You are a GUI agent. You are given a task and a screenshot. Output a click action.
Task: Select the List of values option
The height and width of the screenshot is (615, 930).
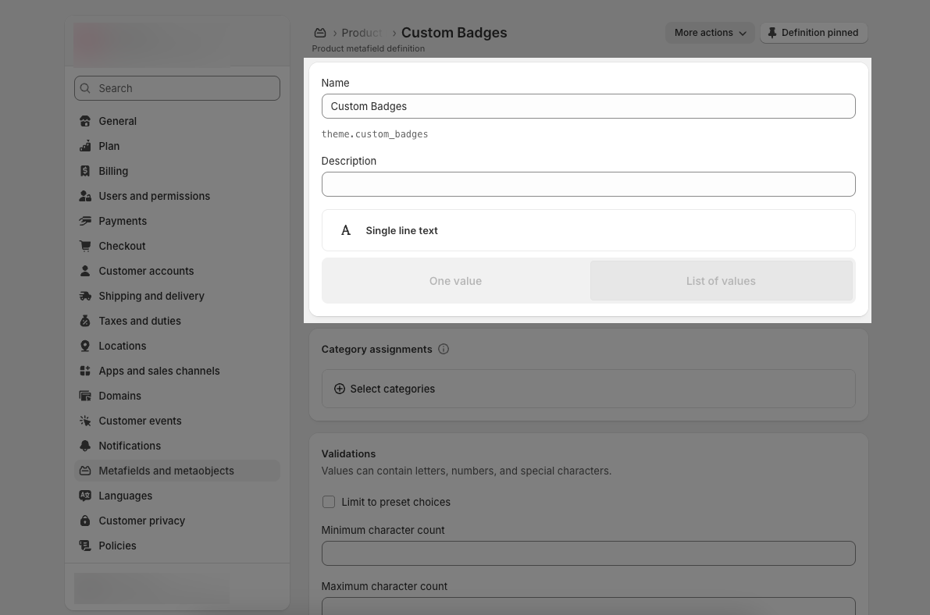coord(721,281)
